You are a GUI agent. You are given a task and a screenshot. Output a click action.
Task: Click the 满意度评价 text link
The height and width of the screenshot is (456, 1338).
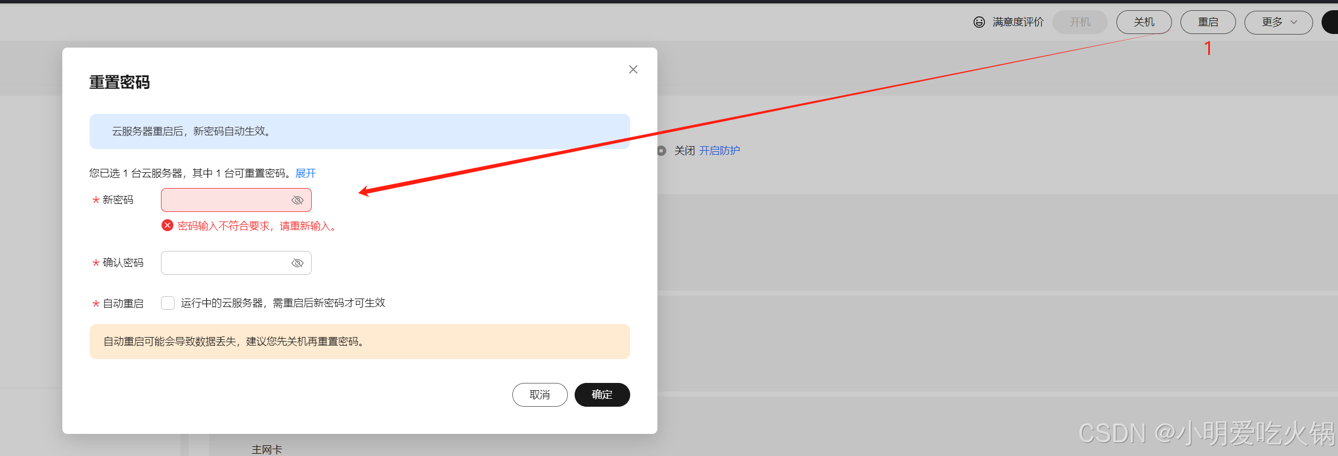click(x=1018, y=22)
